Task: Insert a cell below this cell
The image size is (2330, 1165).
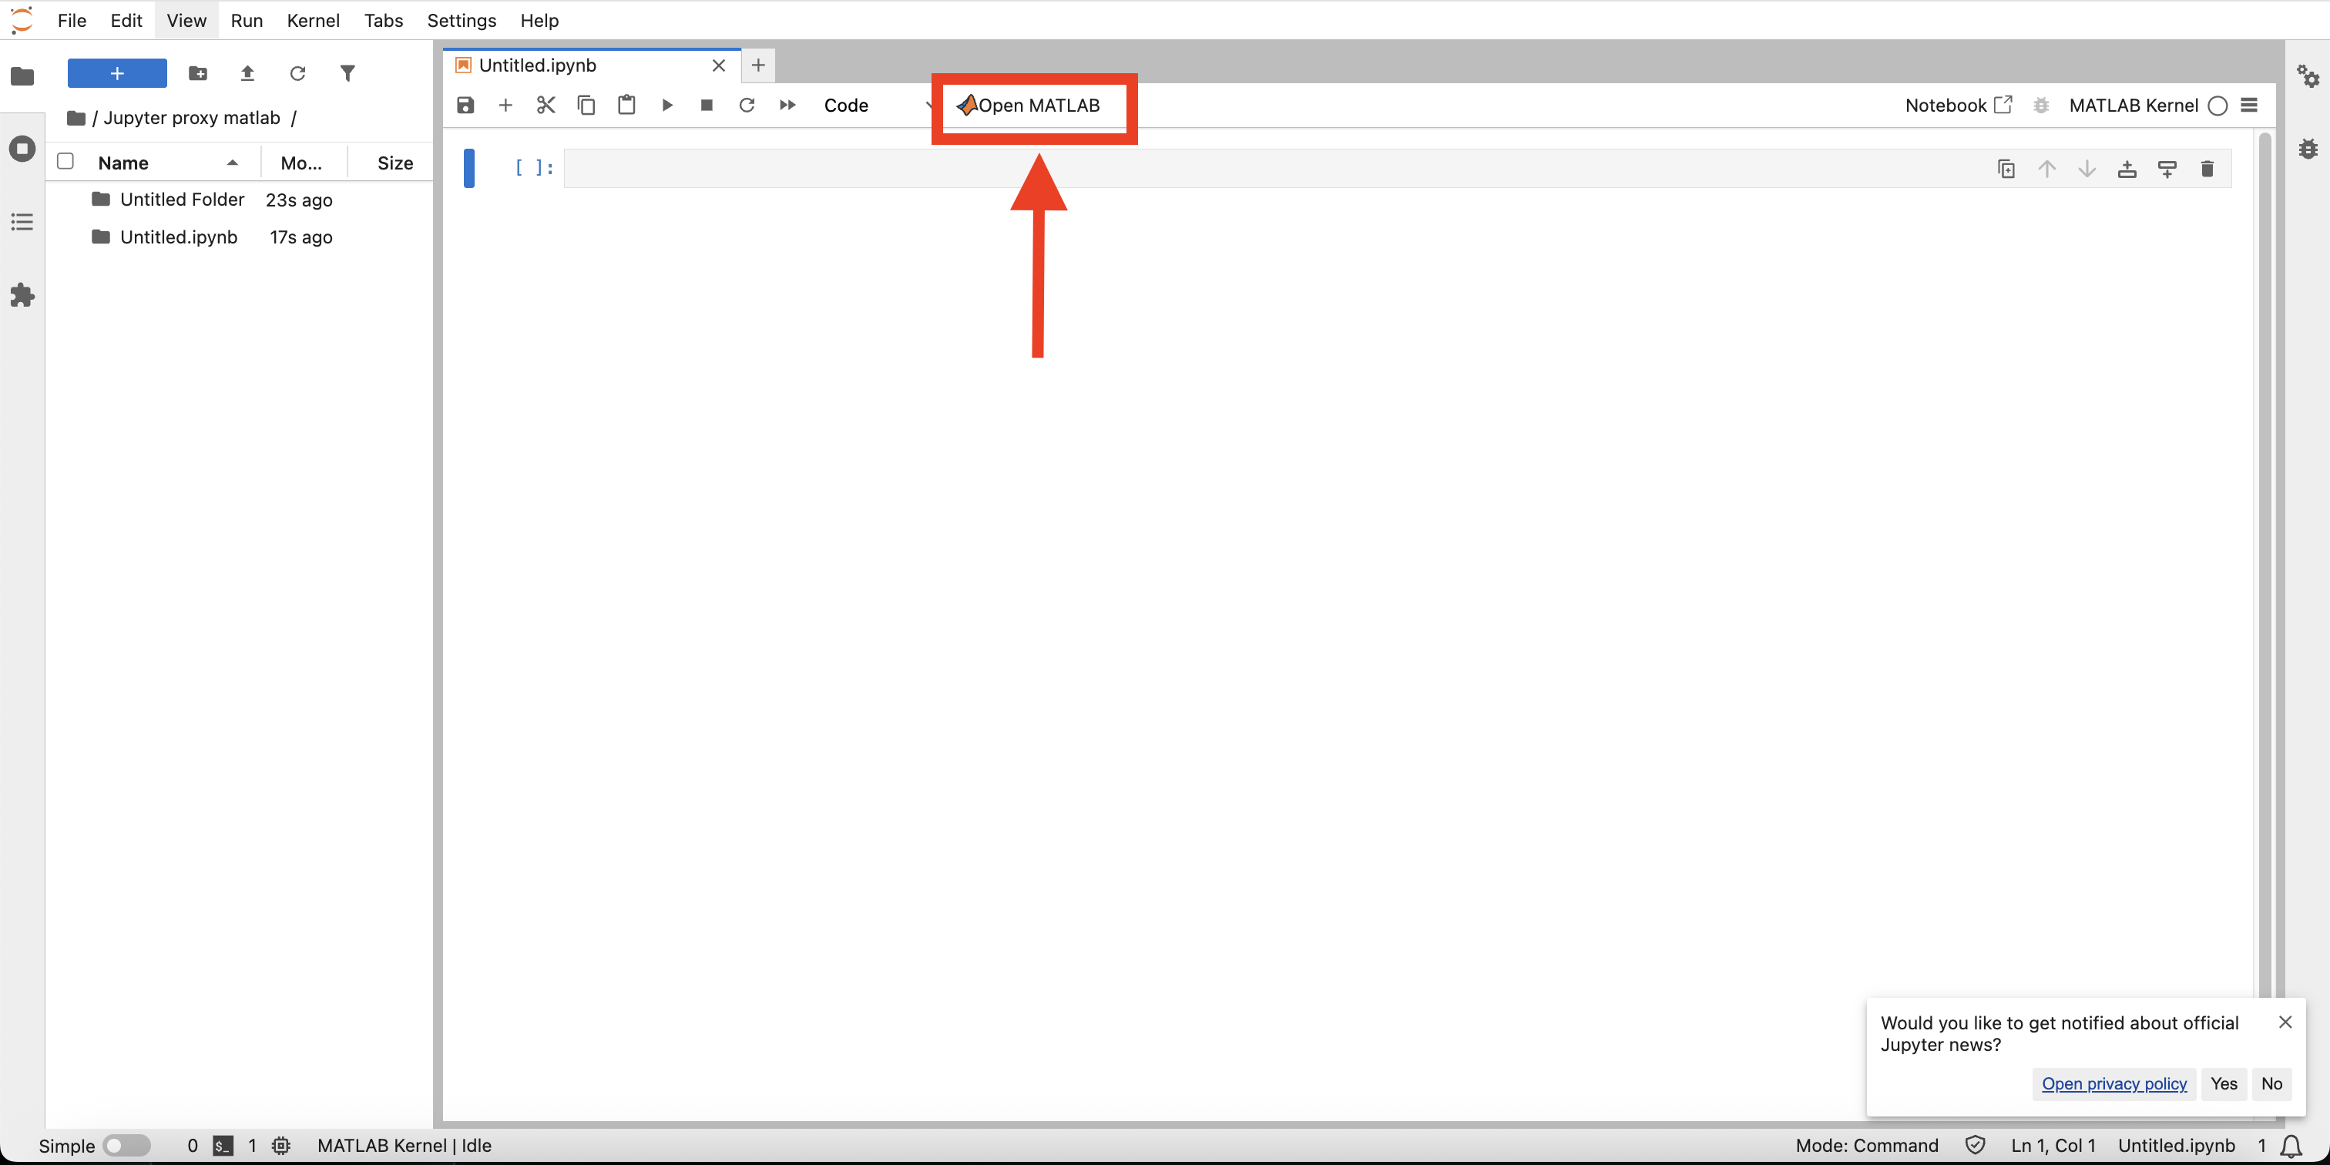Action: [x=2167, y=168]
